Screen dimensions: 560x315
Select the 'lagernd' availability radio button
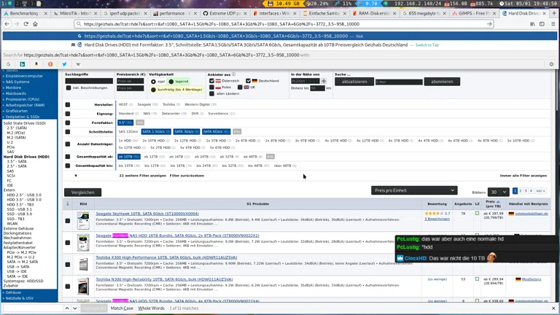[x=171, y=82]
